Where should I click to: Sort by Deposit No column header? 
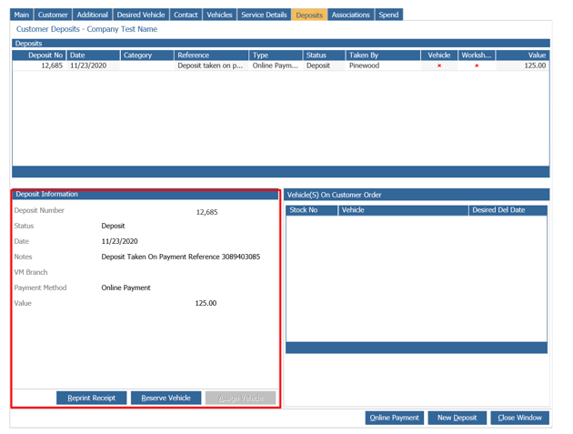(39, 56)
